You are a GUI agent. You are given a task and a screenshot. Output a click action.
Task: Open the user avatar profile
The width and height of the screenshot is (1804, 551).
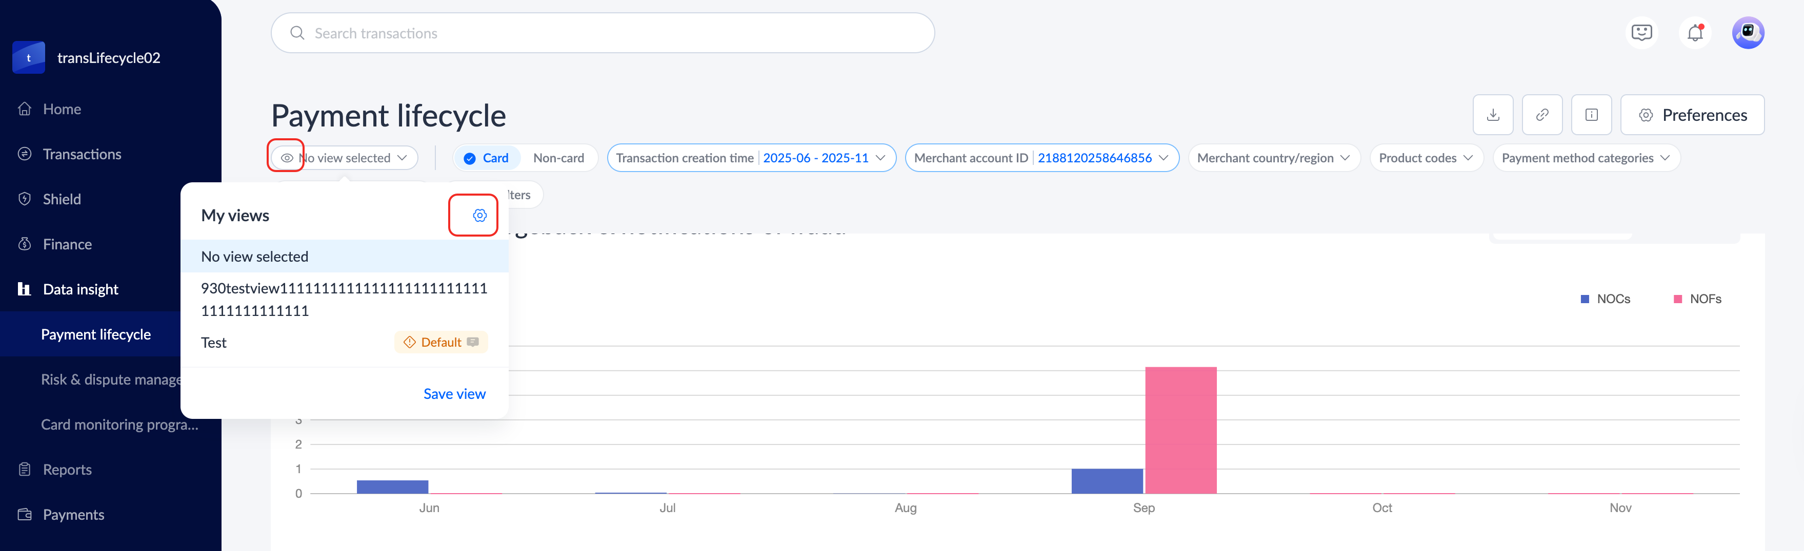tap(1747, 33)
